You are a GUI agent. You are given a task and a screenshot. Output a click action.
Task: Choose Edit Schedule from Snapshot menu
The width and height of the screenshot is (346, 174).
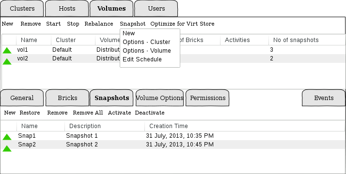(x=142, y=59)
